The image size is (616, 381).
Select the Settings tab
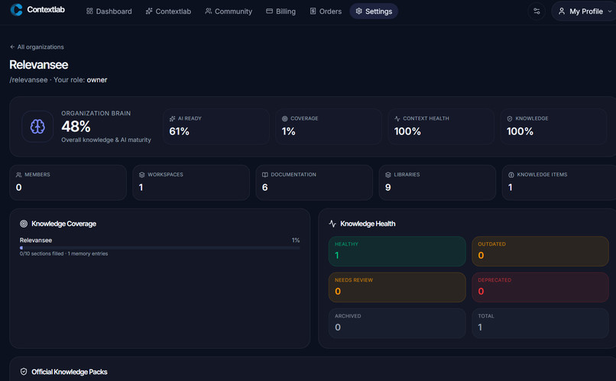click(374, 11)
